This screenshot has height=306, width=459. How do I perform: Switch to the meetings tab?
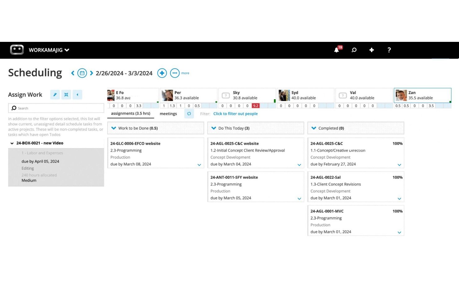[168, 114]
